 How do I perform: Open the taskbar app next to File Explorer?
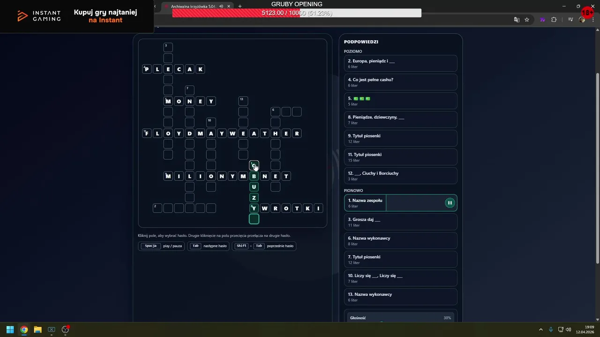pyautogui.click(x=52, y=330)
